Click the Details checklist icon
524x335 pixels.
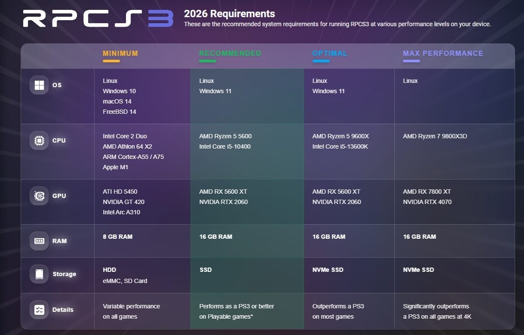click(39, 309)
